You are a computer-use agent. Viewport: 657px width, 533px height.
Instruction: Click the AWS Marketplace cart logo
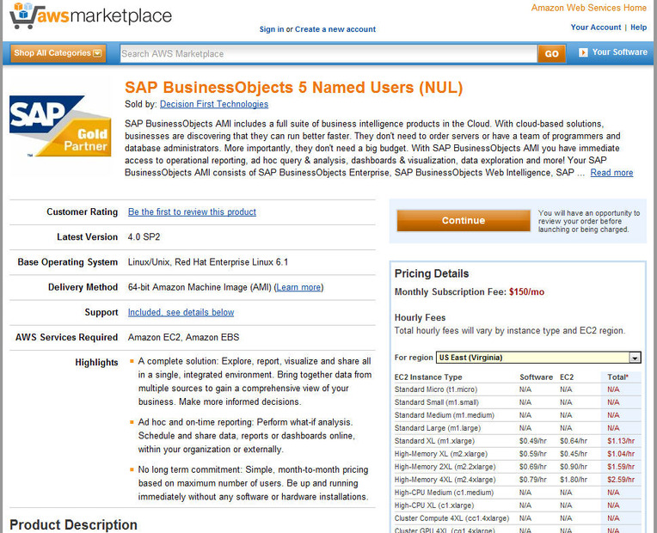[90, 16]
